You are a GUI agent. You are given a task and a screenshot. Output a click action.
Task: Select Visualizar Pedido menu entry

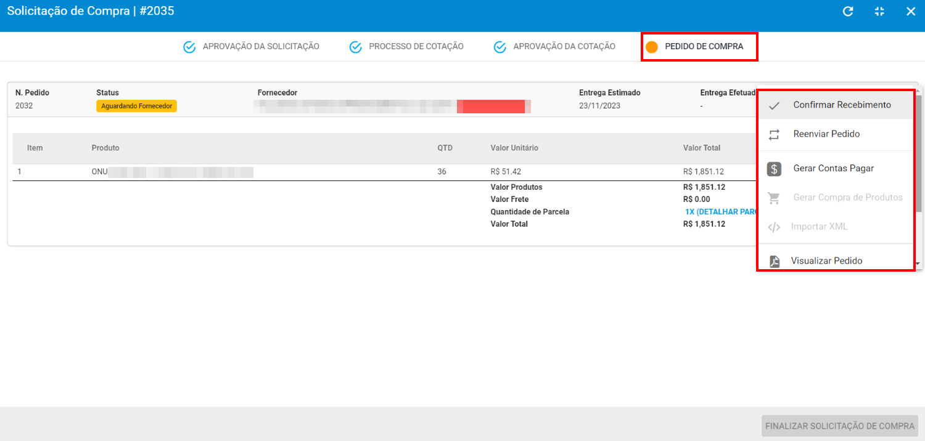point(836,261)
